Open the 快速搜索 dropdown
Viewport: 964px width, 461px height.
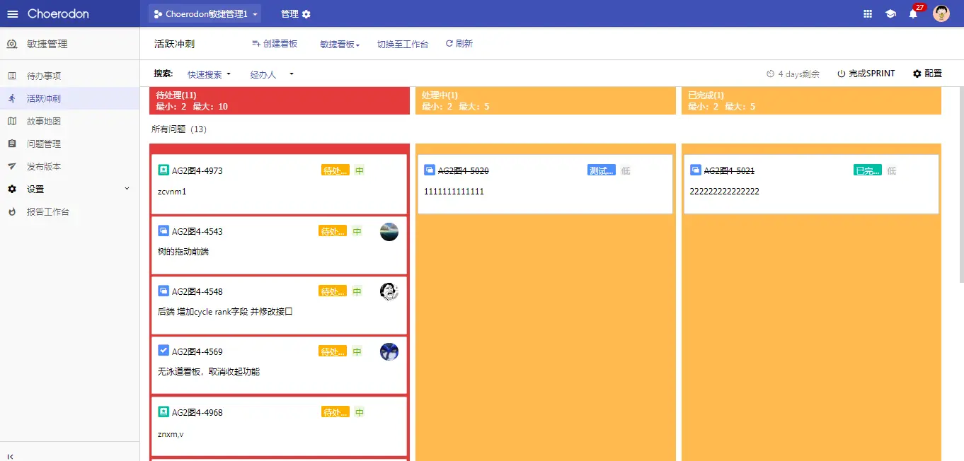(209, 74)
